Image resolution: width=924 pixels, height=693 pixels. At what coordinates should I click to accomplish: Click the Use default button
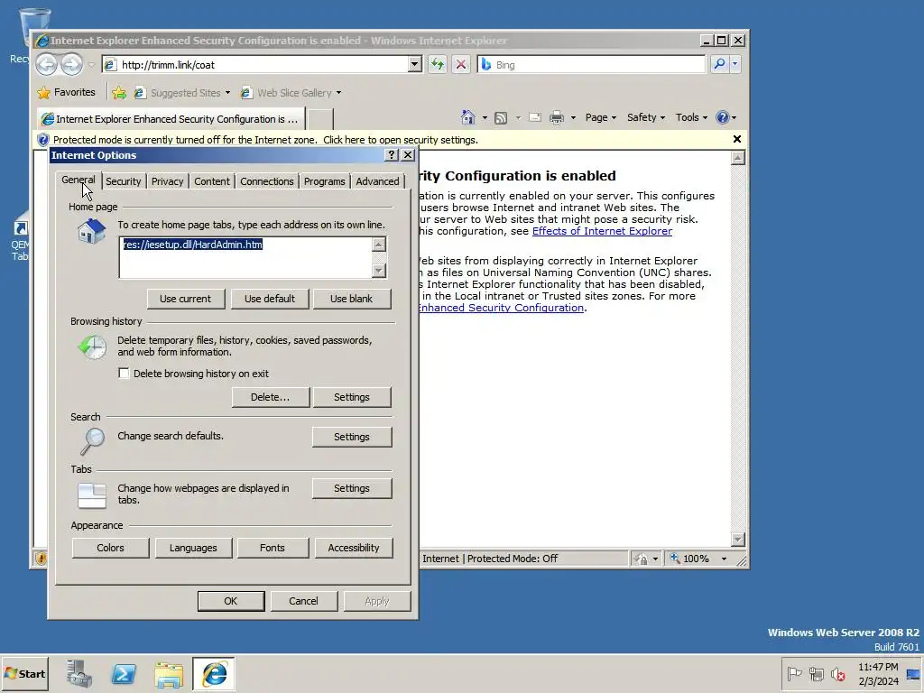pyautogui.click(x=269, y=299)
